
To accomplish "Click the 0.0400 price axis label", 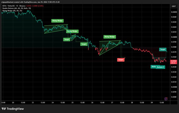I will (174, 37).
